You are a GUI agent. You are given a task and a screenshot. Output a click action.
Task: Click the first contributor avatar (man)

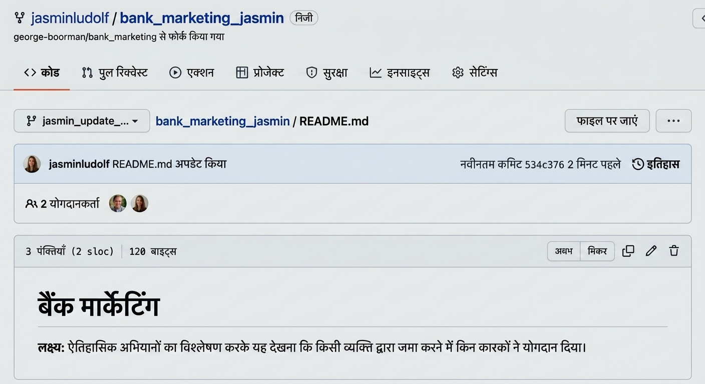118,203
